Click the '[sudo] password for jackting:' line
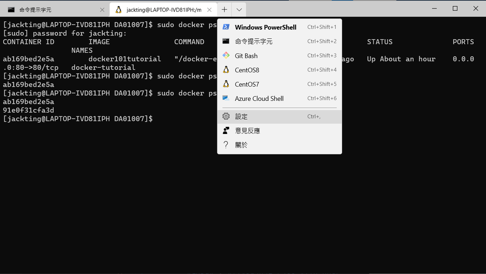Screen dimensions: 486x274 coord(65,33)
